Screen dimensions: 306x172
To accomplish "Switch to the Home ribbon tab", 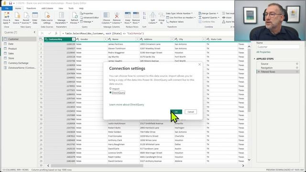I will pyautogui.click(x=18, y=9).
